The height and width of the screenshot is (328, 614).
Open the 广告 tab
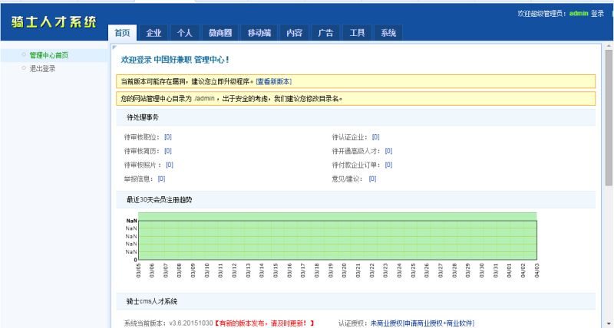click(325, 33)
